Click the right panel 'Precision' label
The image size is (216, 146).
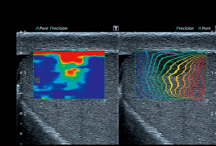coord(185,28)
